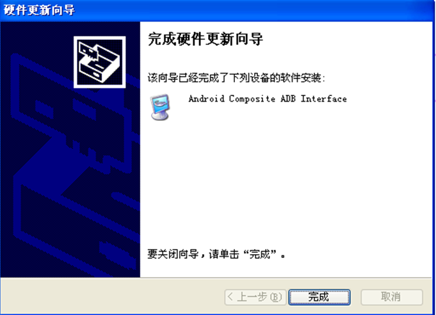436x315 pixels.
Task: Click the word Interface in device name
Action: pos(324,99)
